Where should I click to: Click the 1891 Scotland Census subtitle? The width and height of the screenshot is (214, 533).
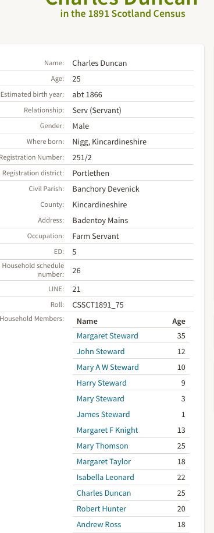pos(123,13)
